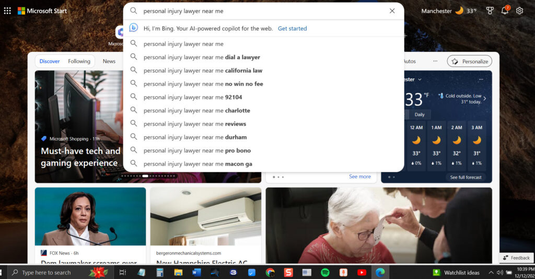
Task: Open Manchester weather in header
Action: (449, 11)
